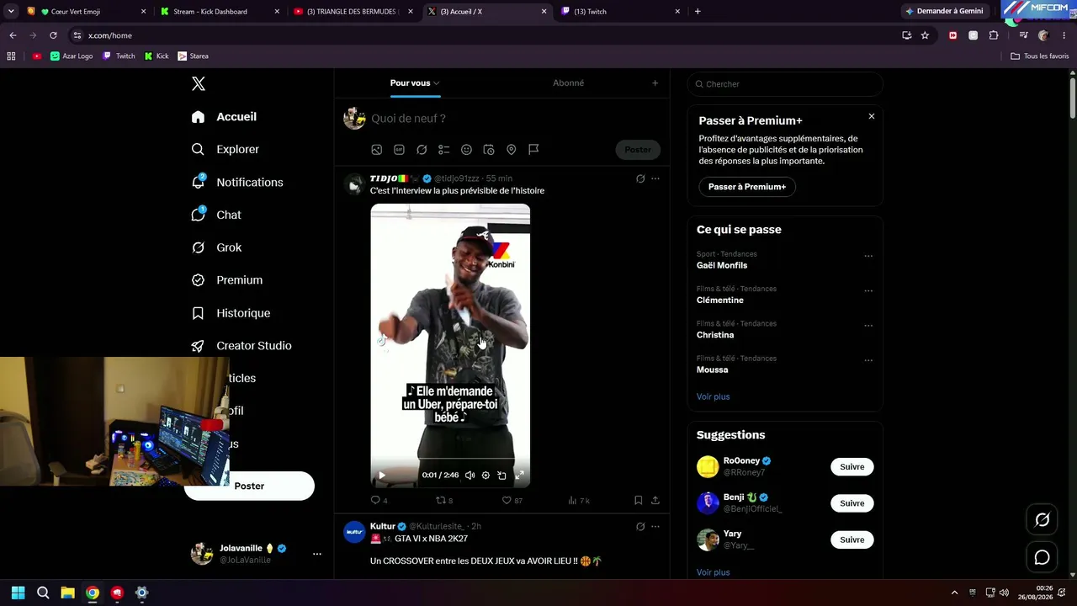
Task: Open options for the Christina trend
Action: pyautogui.click(x=868, y=327)
